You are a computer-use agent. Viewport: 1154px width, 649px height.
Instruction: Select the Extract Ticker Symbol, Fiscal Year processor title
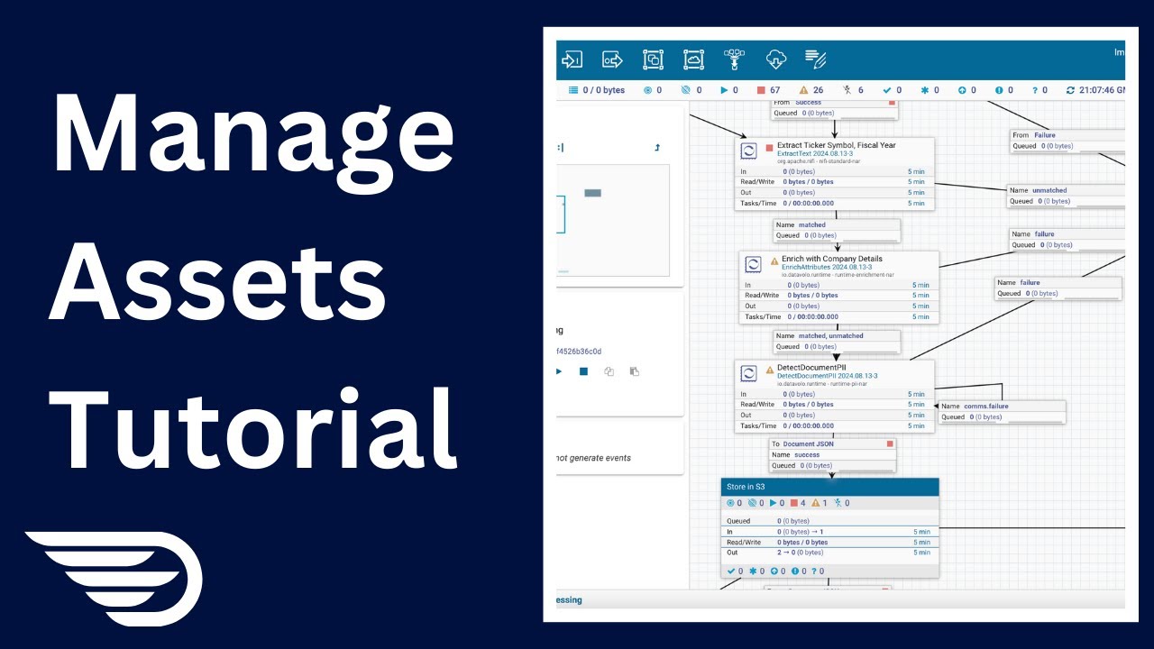(837, 145)
